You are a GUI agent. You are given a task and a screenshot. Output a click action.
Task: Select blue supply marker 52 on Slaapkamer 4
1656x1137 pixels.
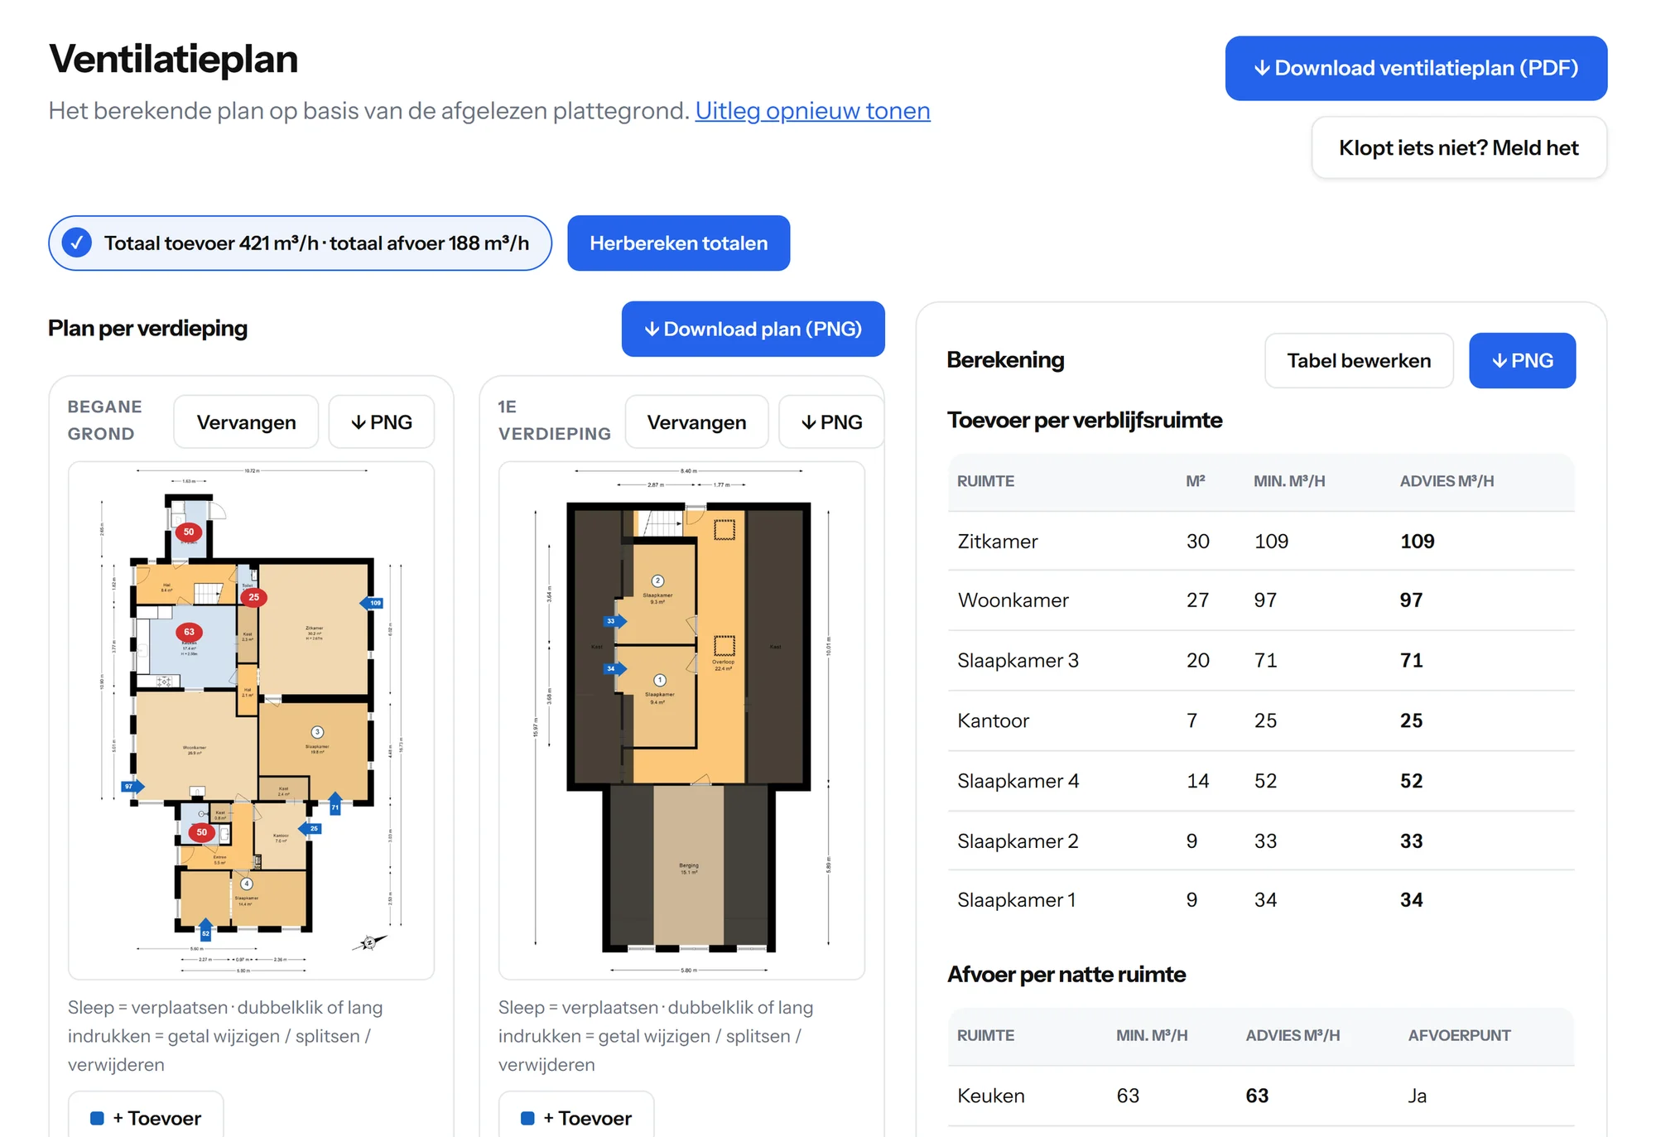205,930
